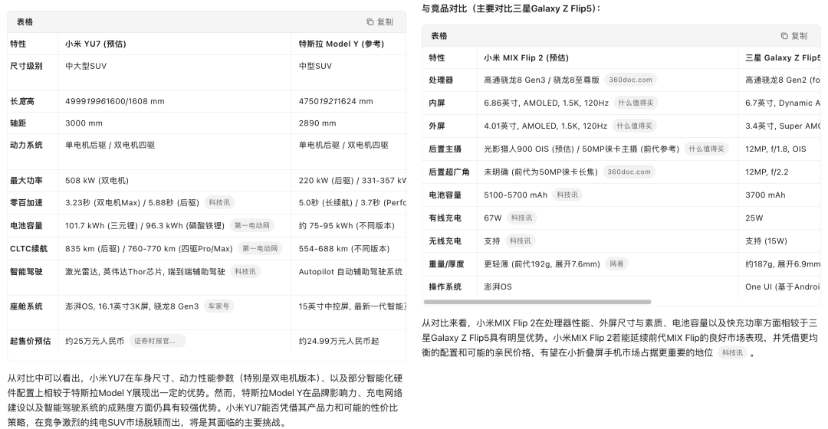Open 什么值得买 source in 外屏 row
This screenshot has width=828, height=429.
(x=634, y=126)
